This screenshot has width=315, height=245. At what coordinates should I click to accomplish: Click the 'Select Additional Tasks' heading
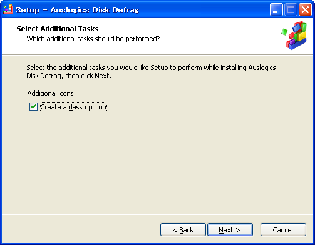pyautogui.click(x=58, y=29)
